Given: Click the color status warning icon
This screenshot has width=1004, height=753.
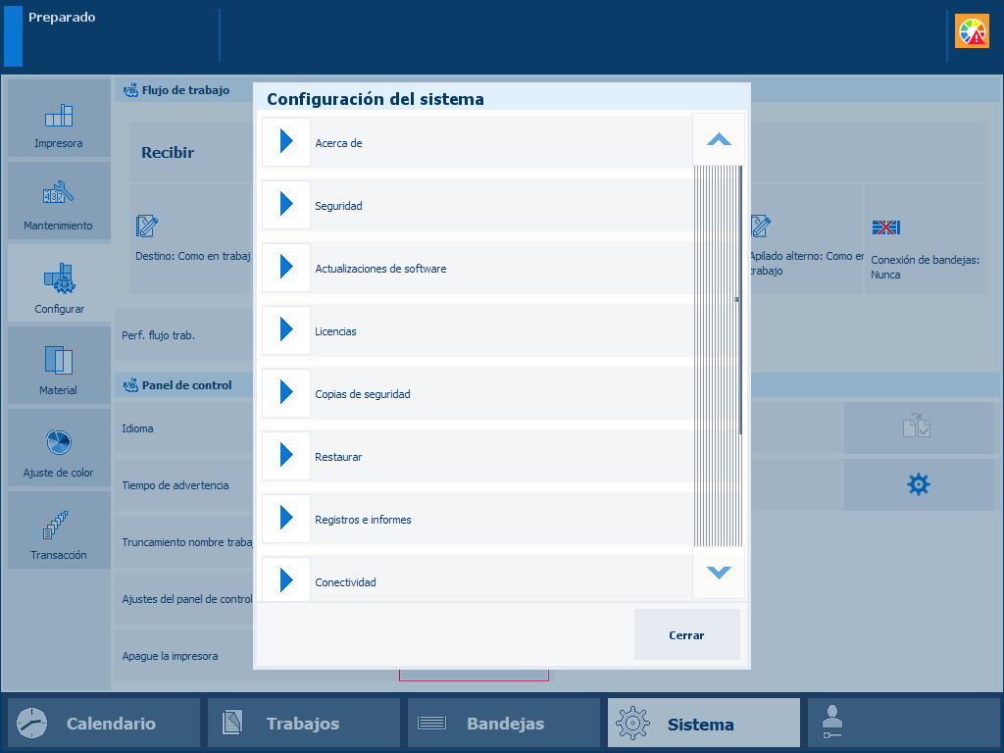Looking at the screenshot, I should click(972, 30).
